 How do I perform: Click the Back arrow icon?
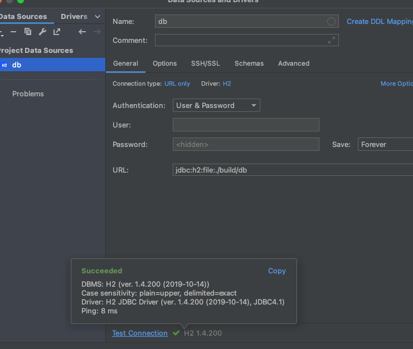[82, 32]
